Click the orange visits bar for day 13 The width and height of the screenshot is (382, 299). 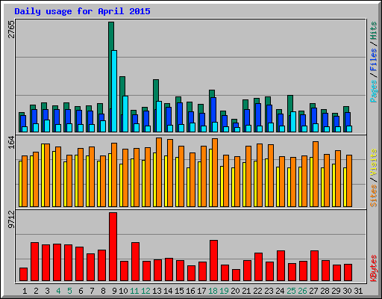[x=159, y=172]
